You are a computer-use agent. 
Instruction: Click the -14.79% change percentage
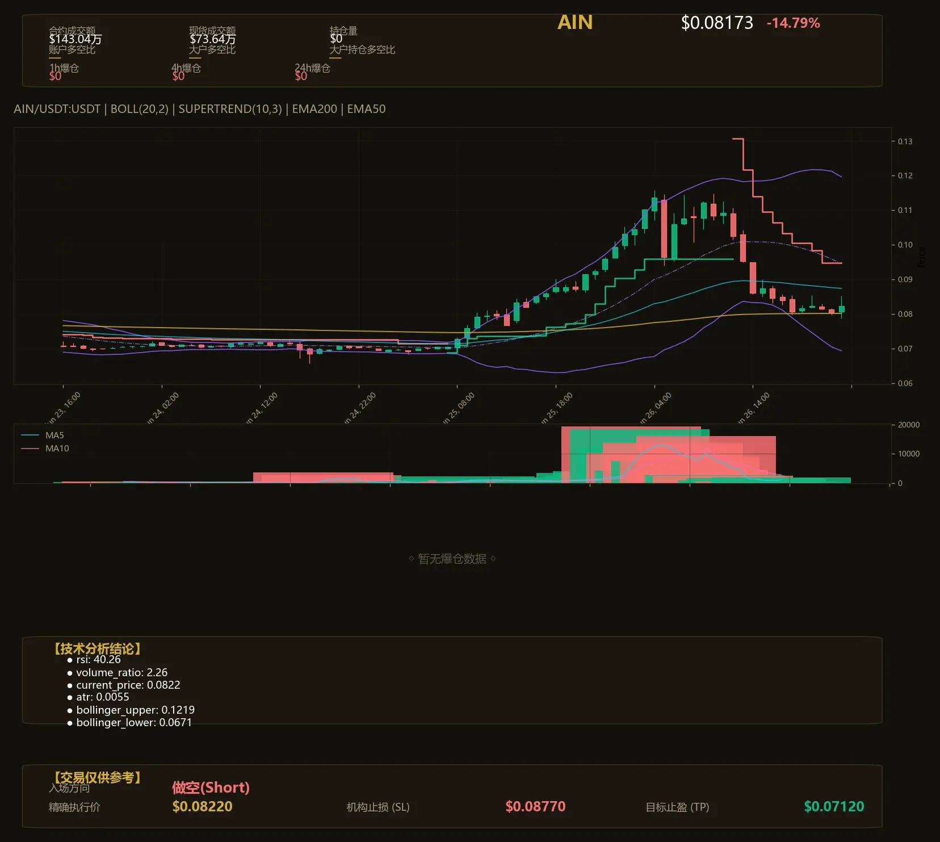793,23
